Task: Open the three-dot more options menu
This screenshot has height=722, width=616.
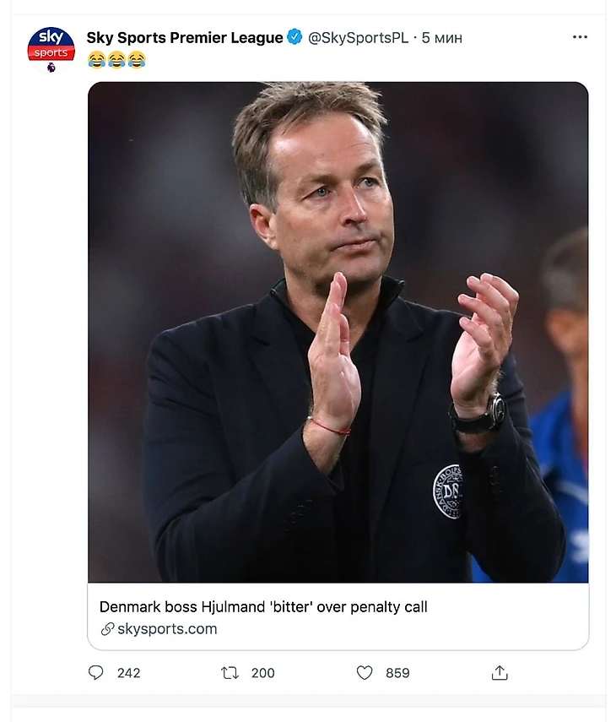Action: point(580,38)
